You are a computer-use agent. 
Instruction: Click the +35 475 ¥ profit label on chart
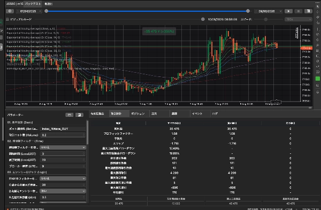click(159, 32)
